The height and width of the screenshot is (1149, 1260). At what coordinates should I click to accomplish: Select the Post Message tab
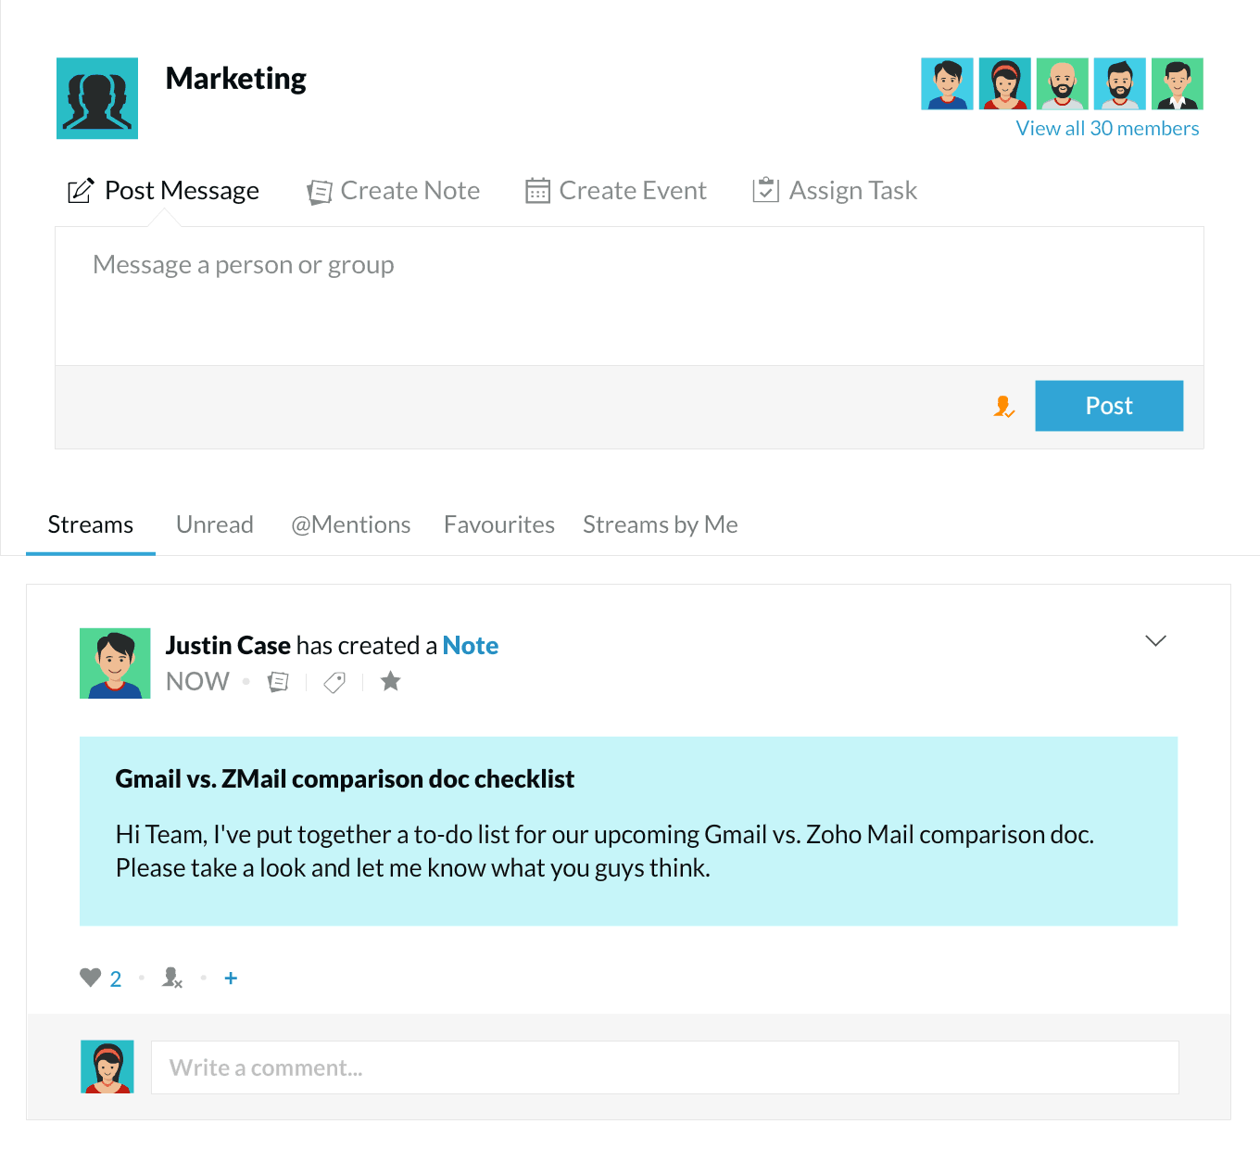point(164,191)
